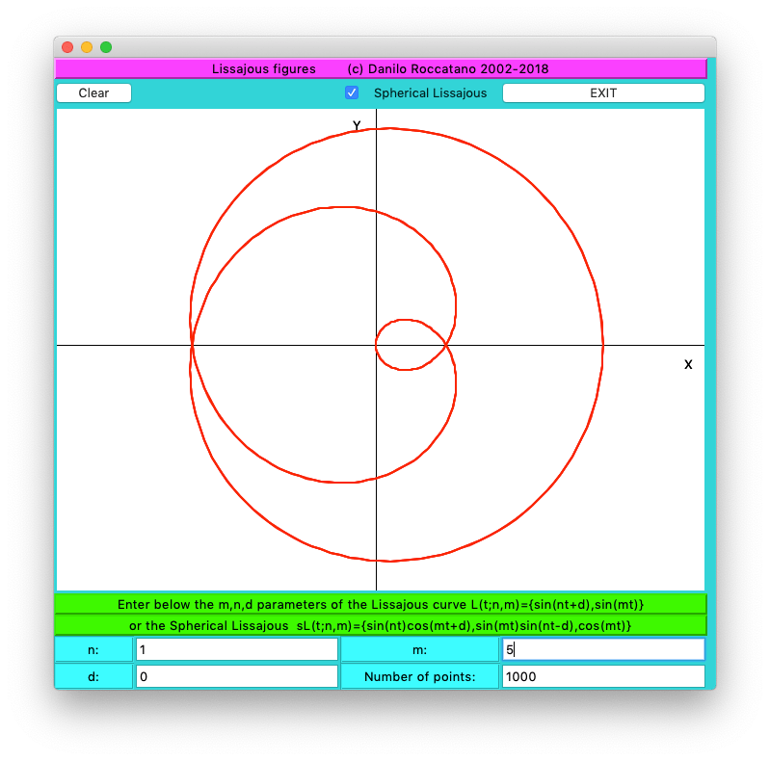Toggle the Spherical Lissajous checkbox
The image size is (770, 761).
pyautogui.click(x=352, y=93)
